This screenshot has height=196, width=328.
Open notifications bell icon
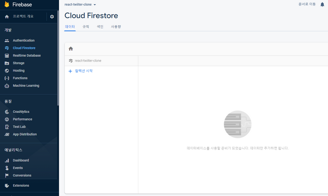click(322, 4)
